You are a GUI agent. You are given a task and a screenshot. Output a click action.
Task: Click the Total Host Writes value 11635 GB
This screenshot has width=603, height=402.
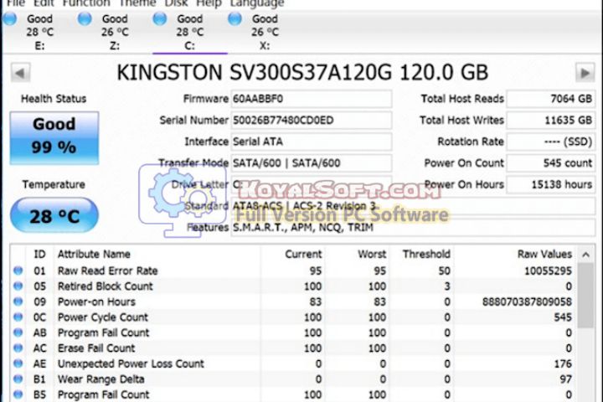(x=551, y=121)
